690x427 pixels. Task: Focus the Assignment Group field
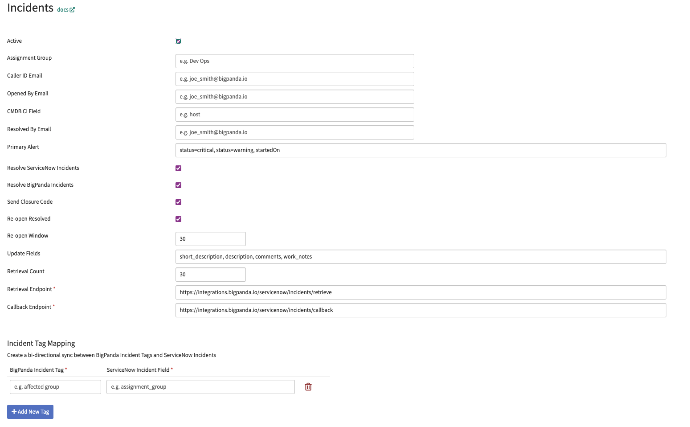(295, 61)
